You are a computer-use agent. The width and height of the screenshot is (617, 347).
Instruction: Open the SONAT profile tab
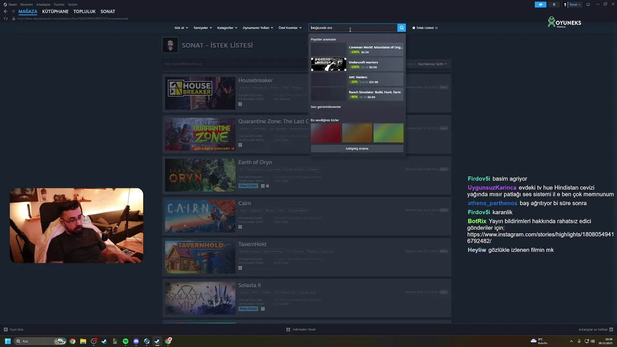108,12
